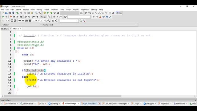The width and height of the screenshot is (197, 111).
Task: Switch to the Build log tab
Action: tap(54, 104)
